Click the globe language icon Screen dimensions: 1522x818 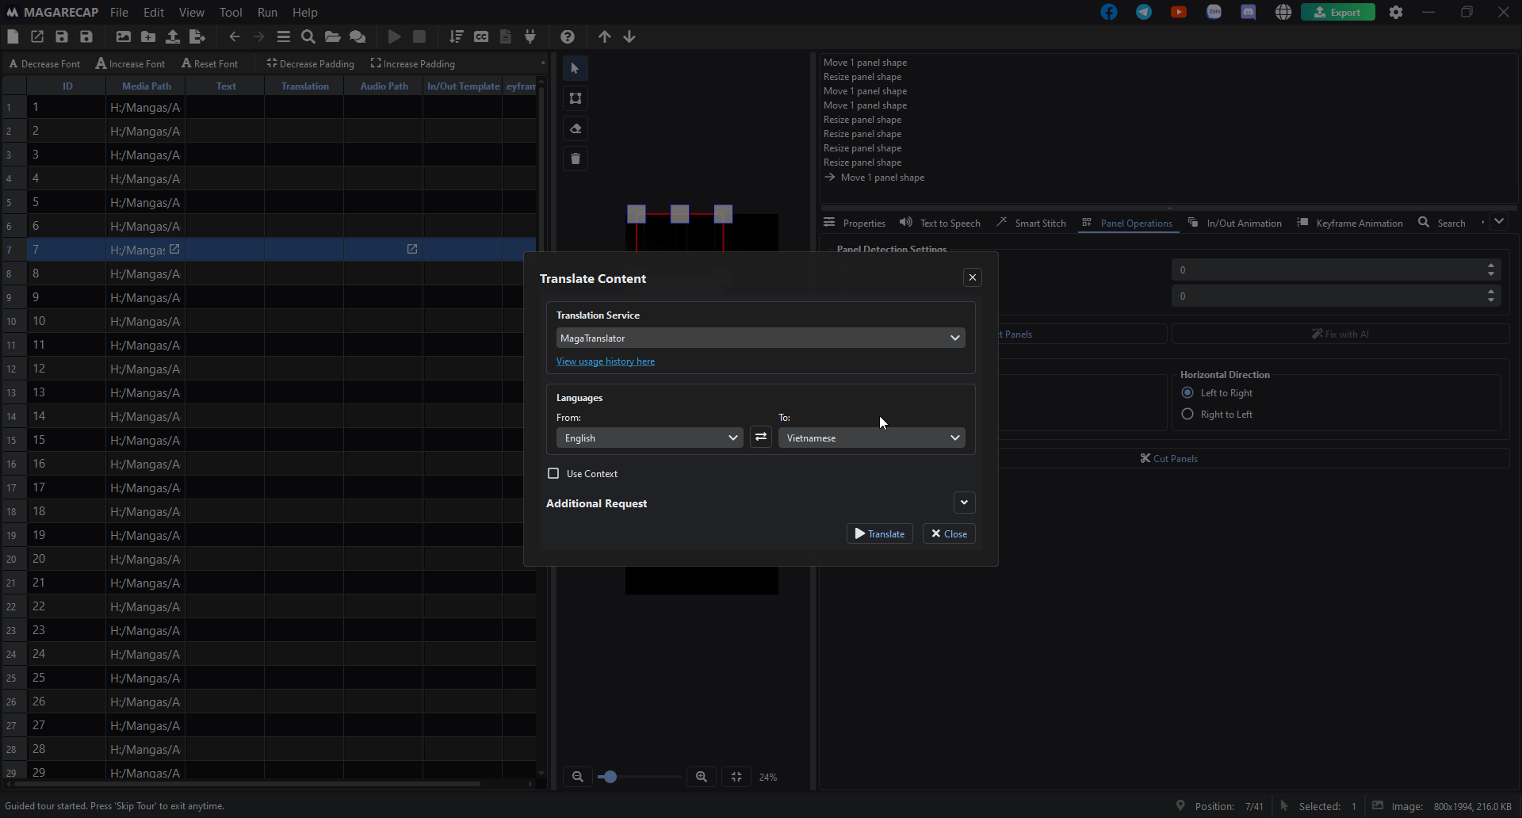[x=1283, y=12]
